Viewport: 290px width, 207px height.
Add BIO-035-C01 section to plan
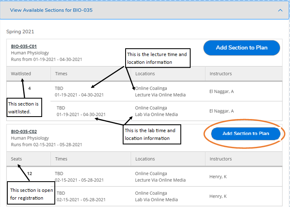point(242,48)
